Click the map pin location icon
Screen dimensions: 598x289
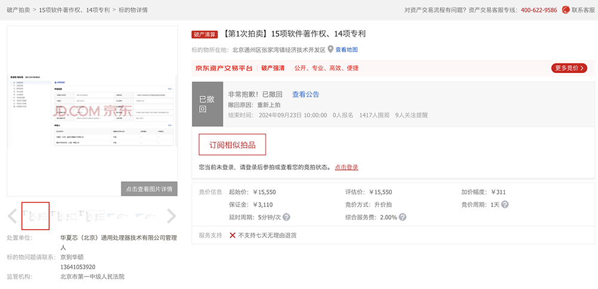point(330,50)
